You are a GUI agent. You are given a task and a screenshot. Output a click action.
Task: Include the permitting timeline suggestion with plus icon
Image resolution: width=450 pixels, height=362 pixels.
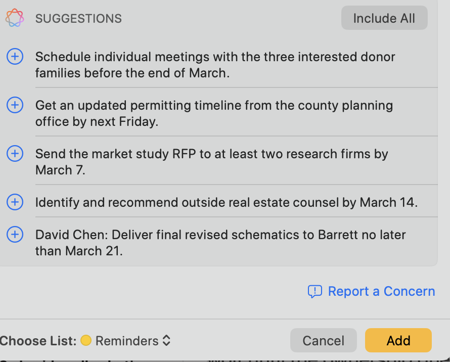pos(15,105)
